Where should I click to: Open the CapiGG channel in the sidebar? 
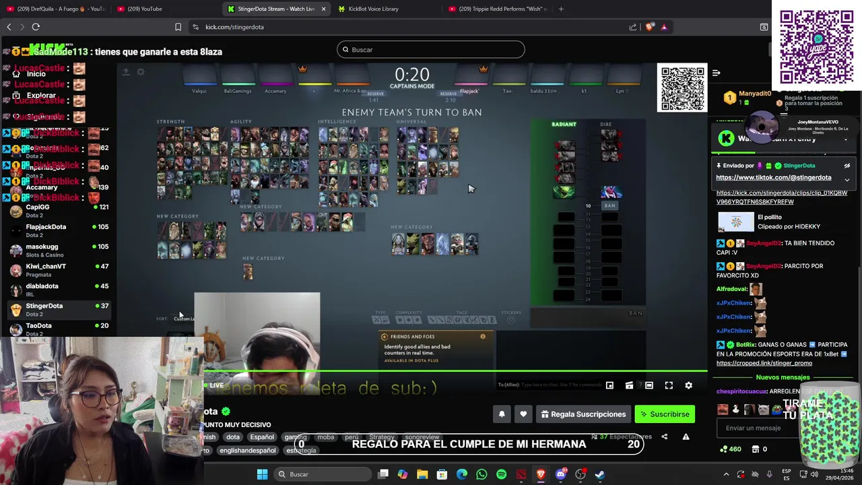(x=59, y=211)
